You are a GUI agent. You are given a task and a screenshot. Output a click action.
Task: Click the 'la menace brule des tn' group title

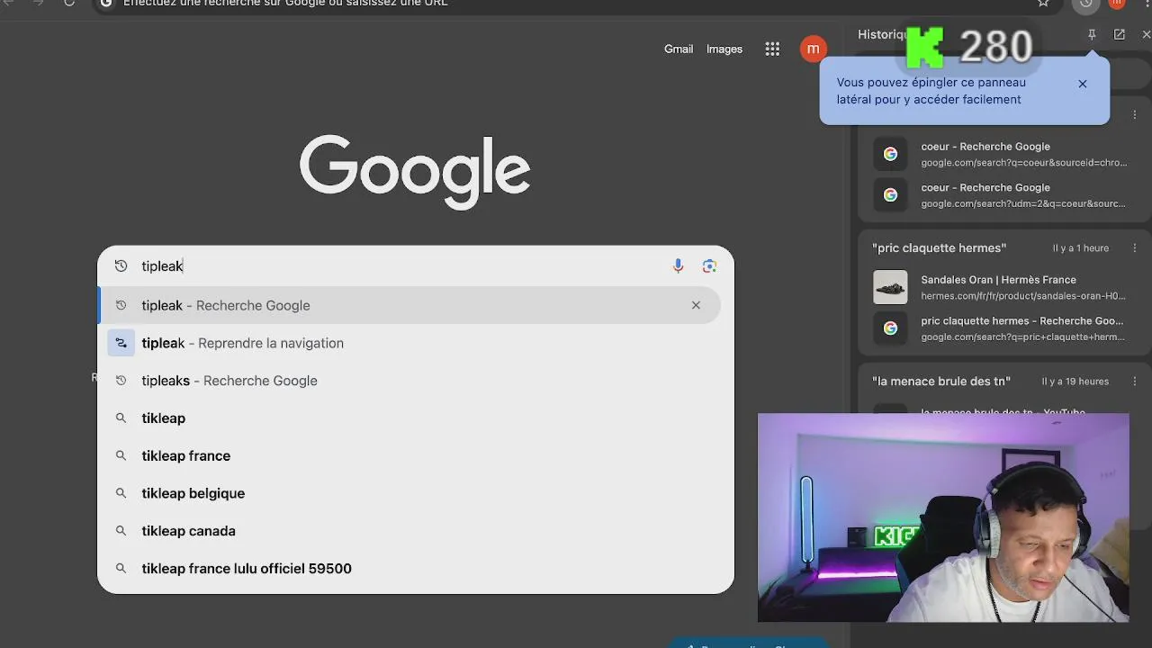coord(940,381)
